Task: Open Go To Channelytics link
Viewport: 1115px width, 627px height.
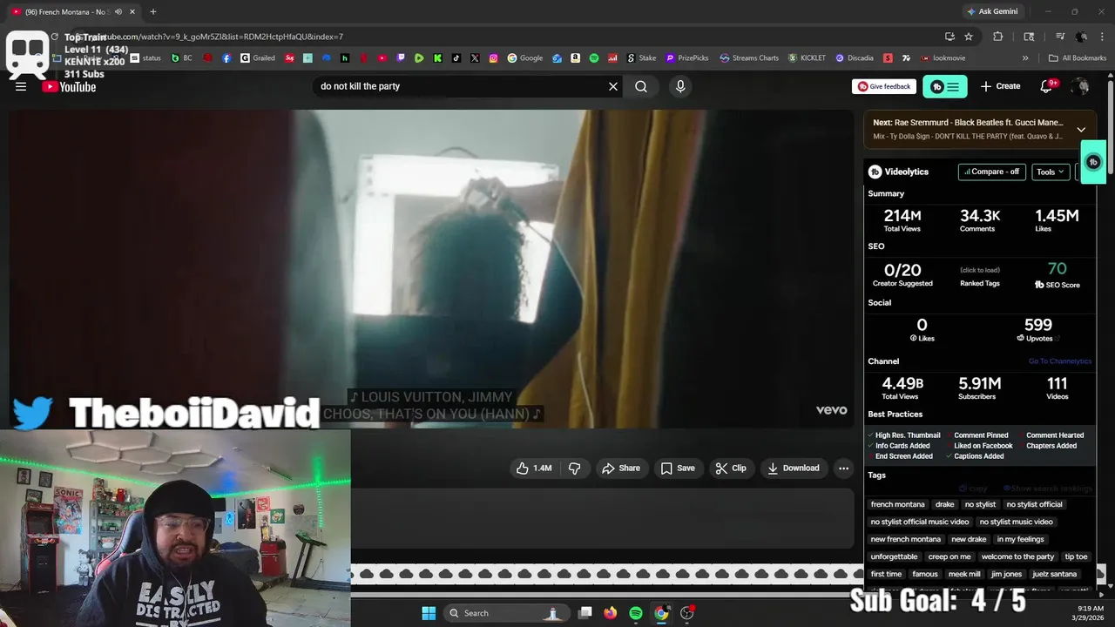Action: coord(1060,361)
